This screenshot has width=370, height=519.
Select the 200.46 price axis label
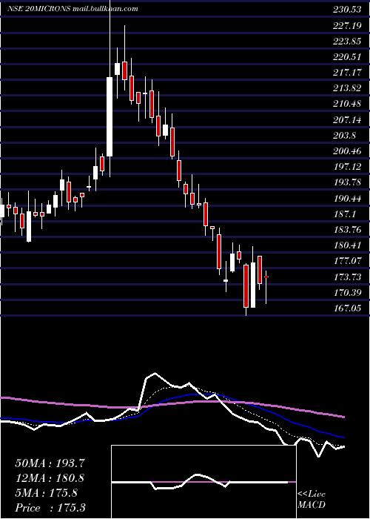tap(347, 151)
